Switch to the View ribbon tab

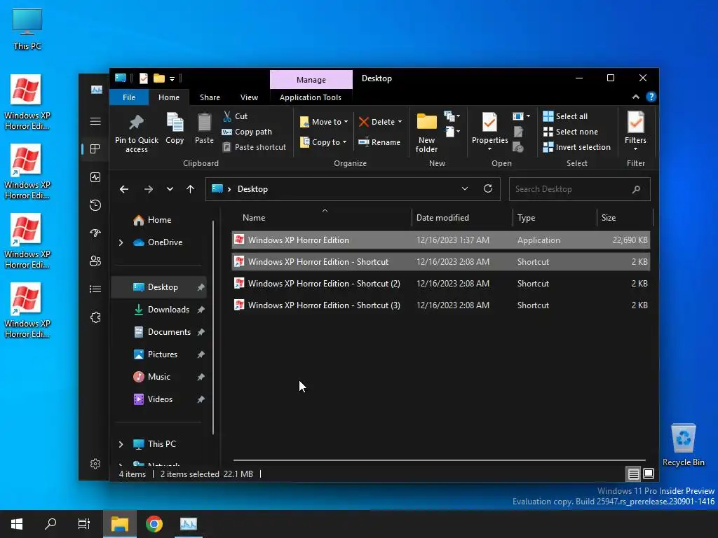249,97
